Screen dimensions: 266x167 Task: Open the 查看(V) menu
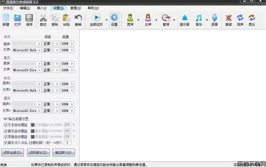pos(75,8)
